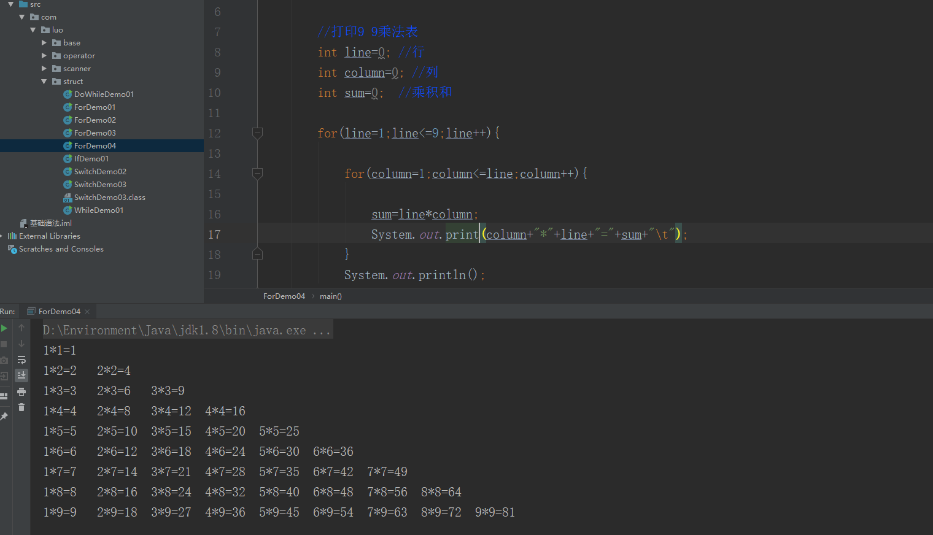Screen dimensions: 933x535
Task: Toggle Soft-Wrap in the console
Action: coord(21,360)
